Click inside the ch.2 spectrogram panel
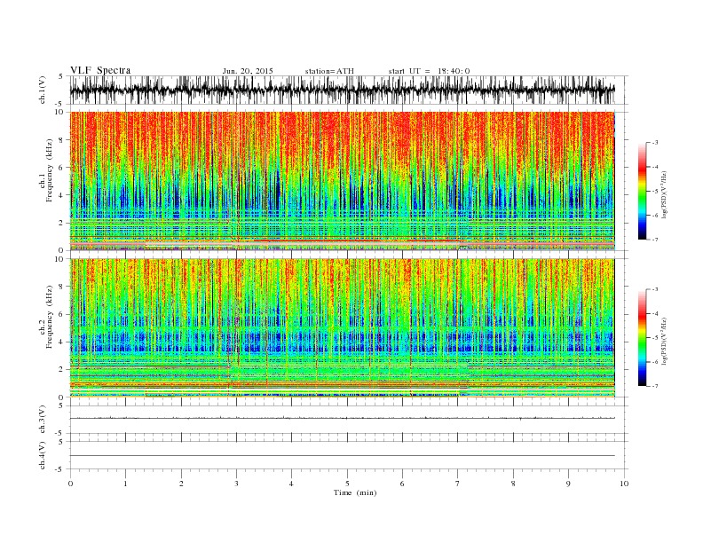 342,327
